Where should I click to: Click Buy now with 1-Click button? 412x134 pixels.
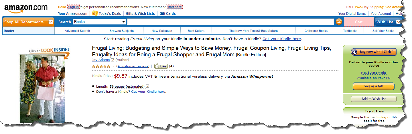pos(374,52)
